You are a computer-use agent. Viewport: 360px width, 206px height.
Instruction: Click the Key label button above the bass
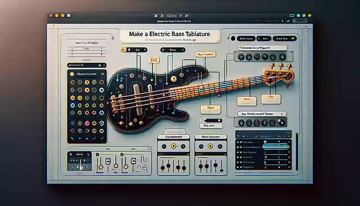pos(205,55)
